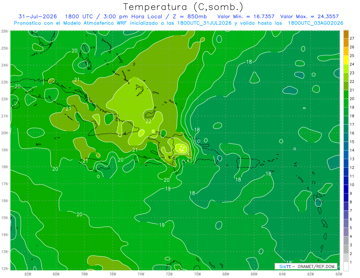Click the "24N" latitude axis label
Viewport: 360px width, 278px height.
click(4, 65)
